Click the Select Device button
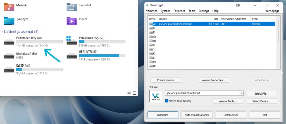Viewport: 286px width, 124px height. (262, 101)
